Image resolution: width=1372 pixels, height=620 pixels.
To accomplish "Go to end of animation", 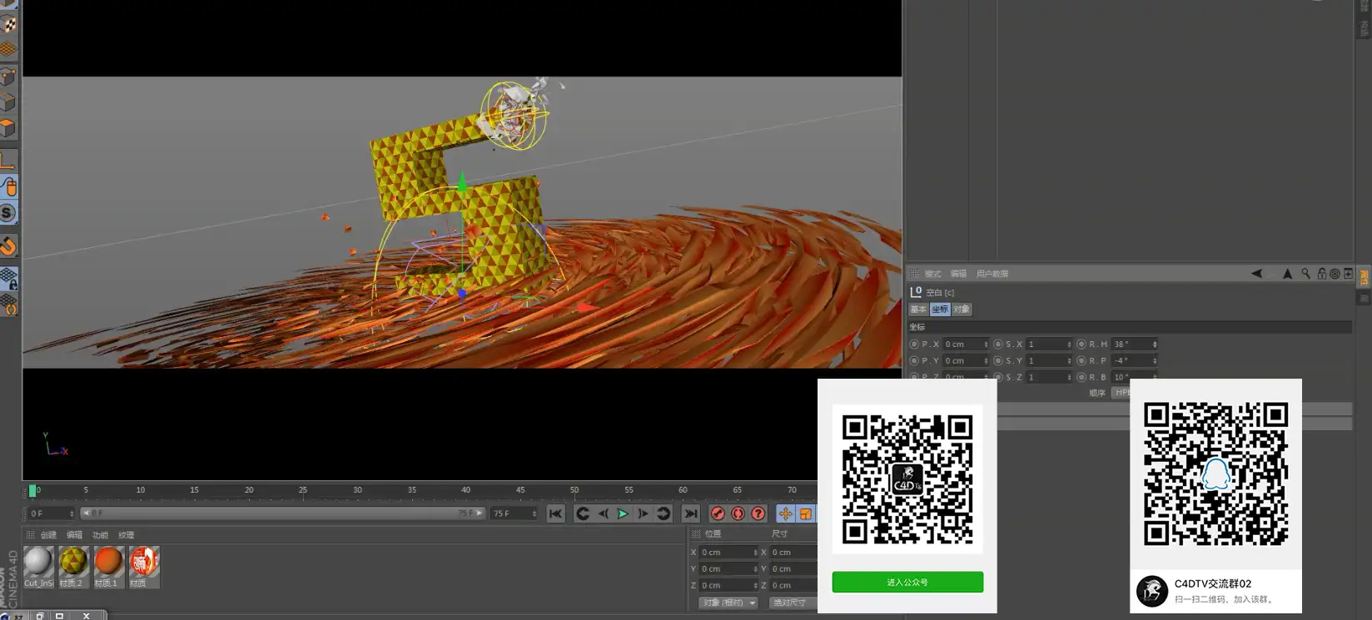I will point(690,513).
